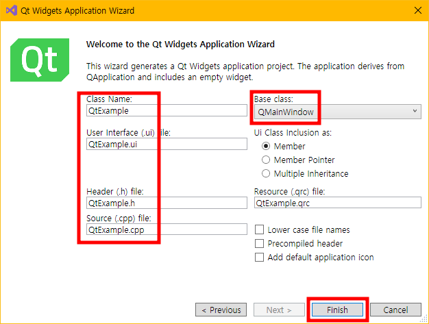Viewport: 429px width, 324px height.
Task: Click the 'Base class:' label
Action: (273, 99)
